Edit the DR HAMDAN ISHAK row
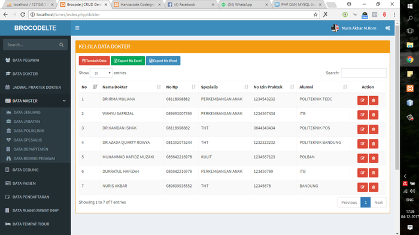This screenshot has height=235, width=419. pyautogui.click(x=362, y=129)
